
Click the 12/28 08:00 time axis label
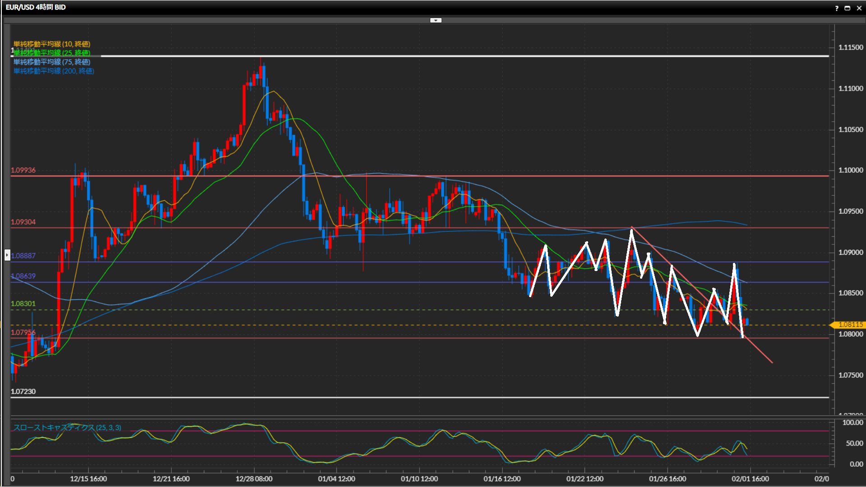coord(254,479)
